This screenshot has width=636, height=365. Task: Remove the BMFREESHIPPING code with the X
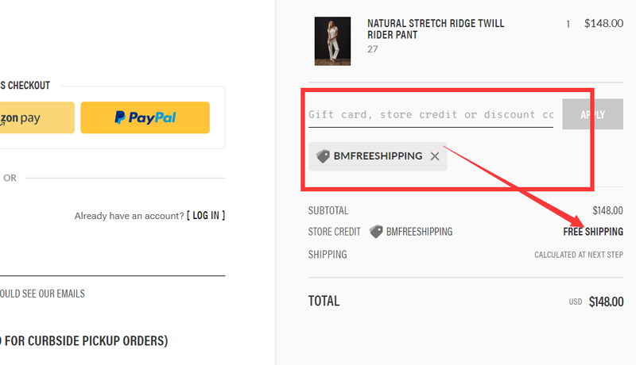pyautogui.click(x=435, y=156)
